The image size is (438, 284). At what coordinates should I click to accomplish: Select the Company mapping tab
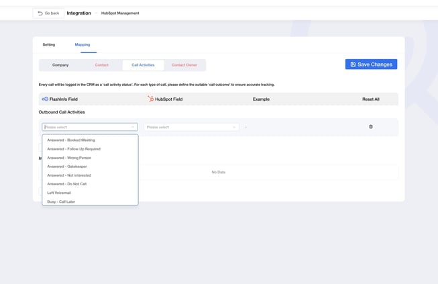point(60,65)
